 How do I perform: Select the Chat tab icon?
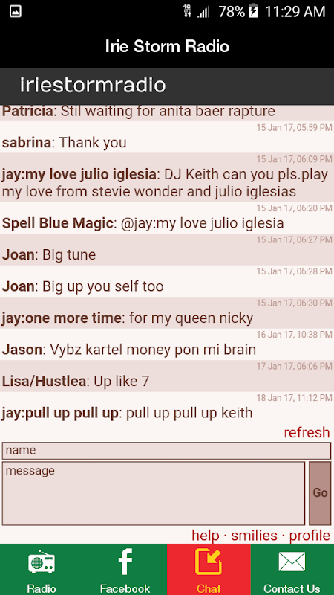[x=209, y=562]
